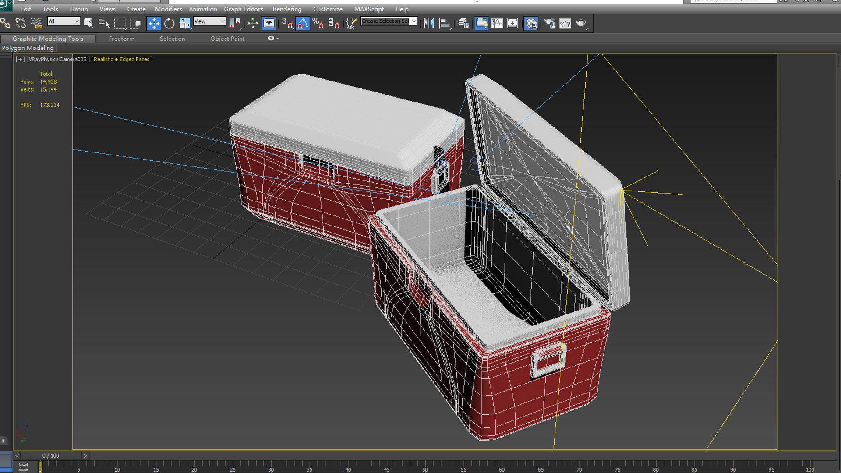Expand the Polygon Modeling panel
Image resolution: width=841 pixels, height=473 pixels.
click(28, 48)
